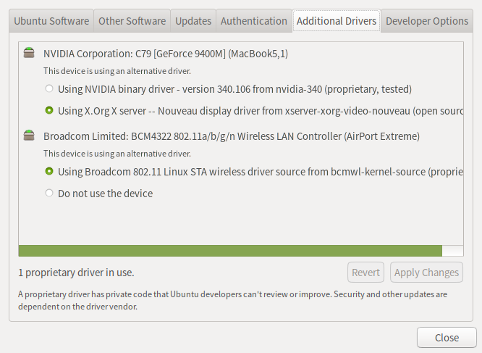This screenshot has width=482, height=353.
Task: Open the Authentication tab
Action: (253, 21)
